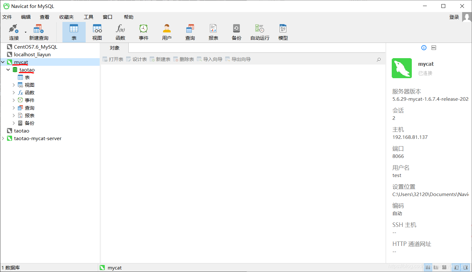Click the server version text 5.6.29-mycat
The image size is (472, 272).
point(430,99)
